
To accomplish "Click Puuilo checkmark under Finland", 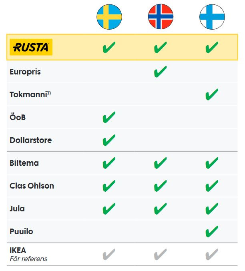I will [x=212, y=231].
